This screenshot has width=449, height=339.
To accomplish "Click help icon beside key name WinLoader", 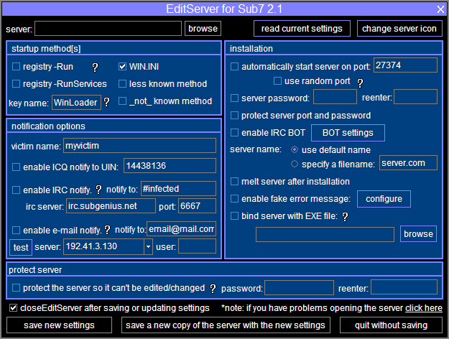I will (106, 102).
